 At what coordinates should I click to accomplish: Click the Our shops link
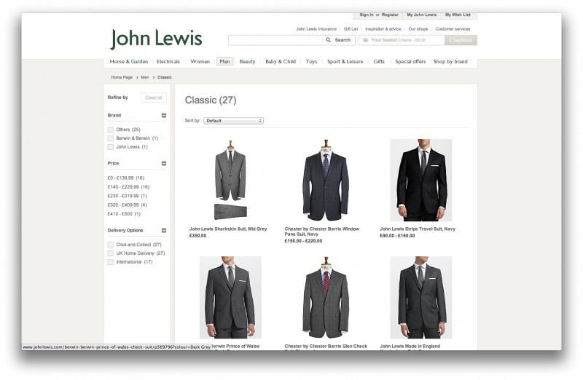pos(418,29)
